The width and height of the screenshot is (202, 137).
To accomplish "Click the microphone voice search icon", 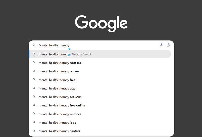I will pos(161,45).
